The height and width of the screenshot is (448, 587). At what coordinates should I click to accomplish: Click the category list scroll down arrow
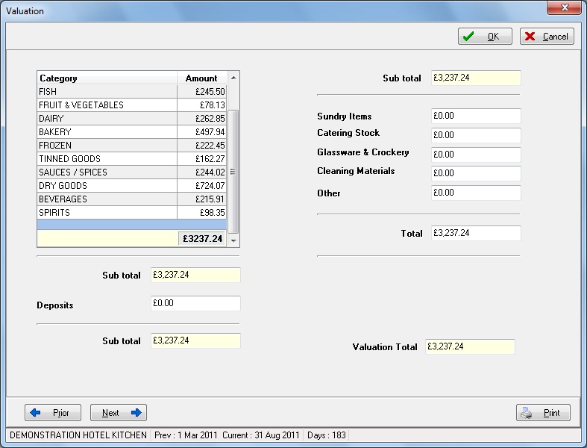(233, 240)
